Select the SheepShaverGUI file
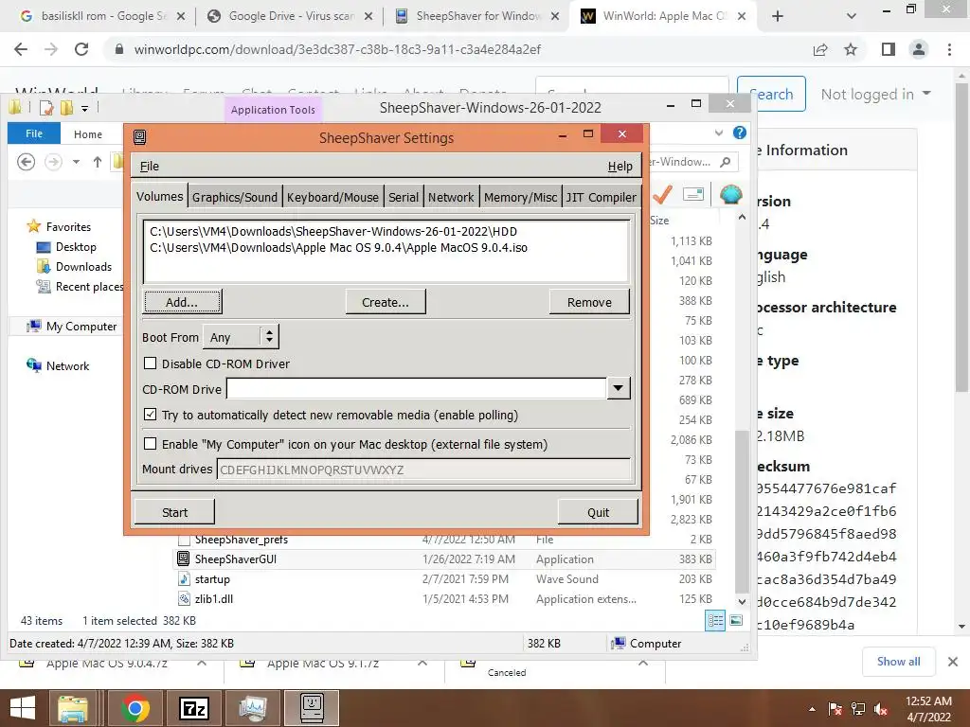 tap(236, 559)
